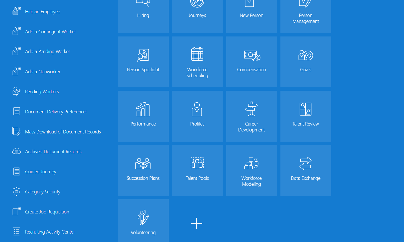Click the Add a Nonworker icon

(x=17, y=72)
